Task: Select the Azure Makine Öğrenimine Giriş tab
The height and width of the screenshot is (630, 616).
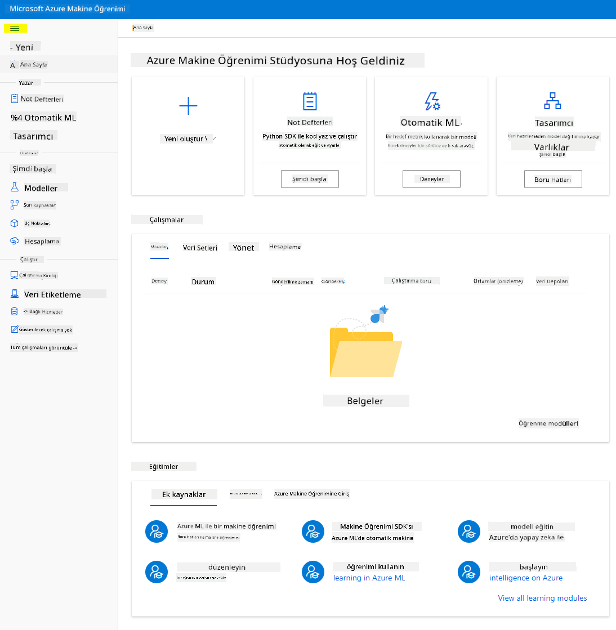Action: [x=311, y=494]
